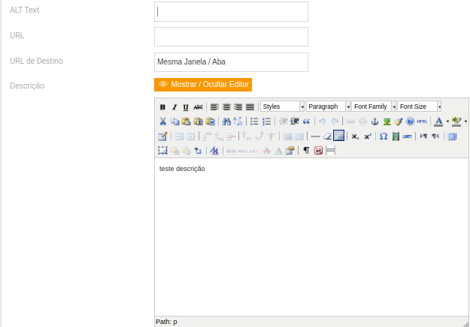Click into the editor text 'teste descrição'
470x327 pixels.
coord(182,169)
